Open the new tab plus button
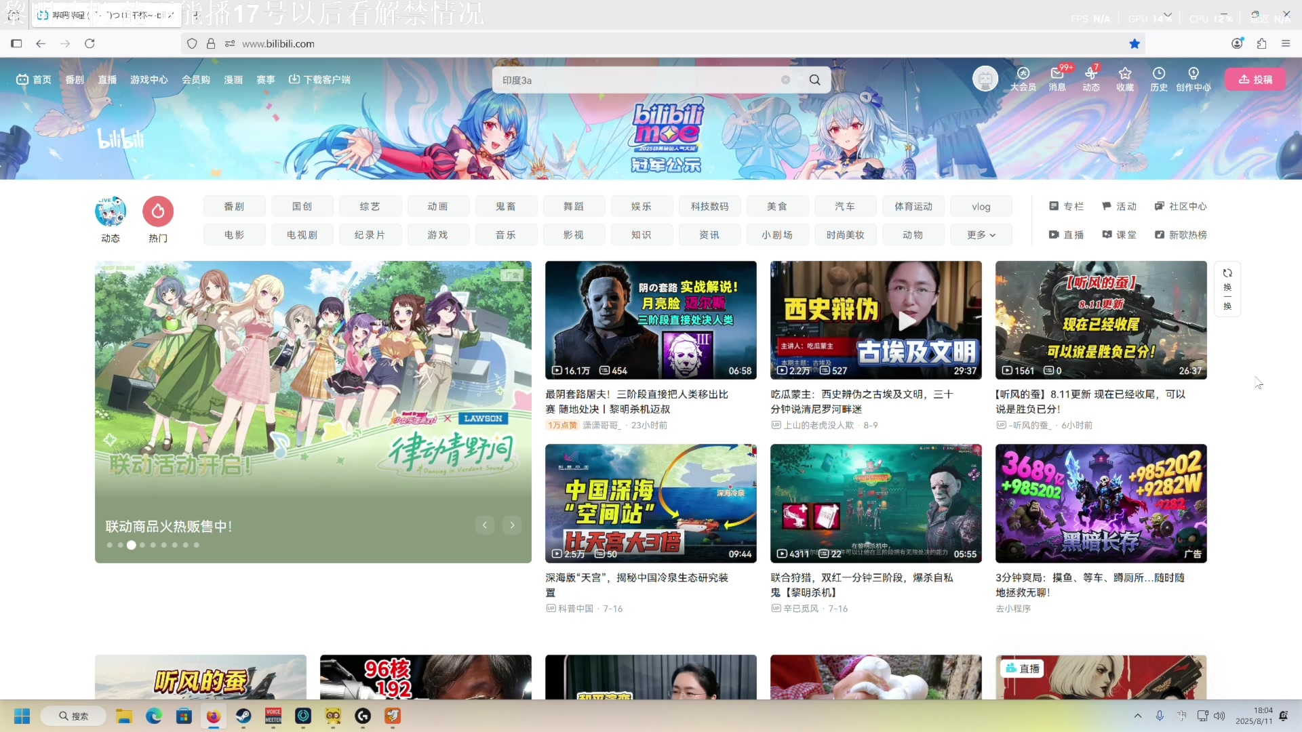 pyautogui.click(x=196, y=14)
